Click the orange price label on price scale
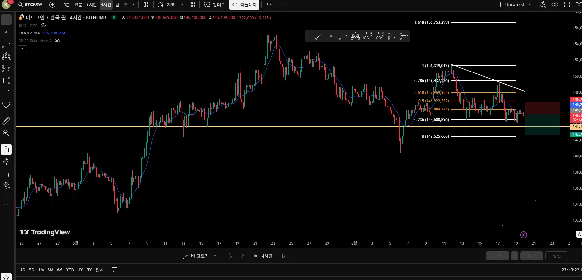The width and height of the screenshot is (582, 280). pos(576,127)
